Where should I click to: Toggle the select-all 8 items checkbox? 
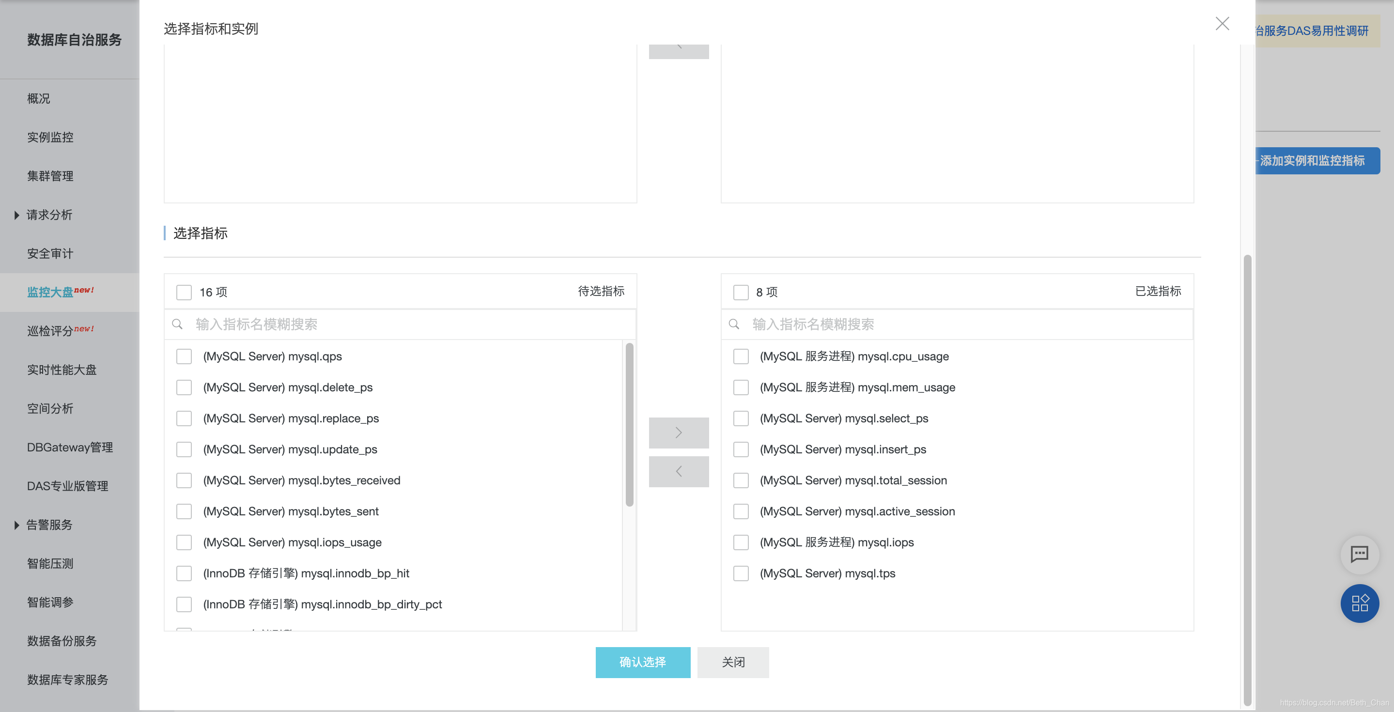point(740,292)
